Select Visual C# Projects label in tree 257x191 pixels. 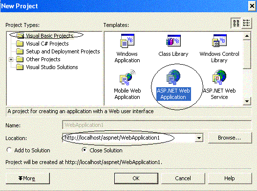coord(47,44)
